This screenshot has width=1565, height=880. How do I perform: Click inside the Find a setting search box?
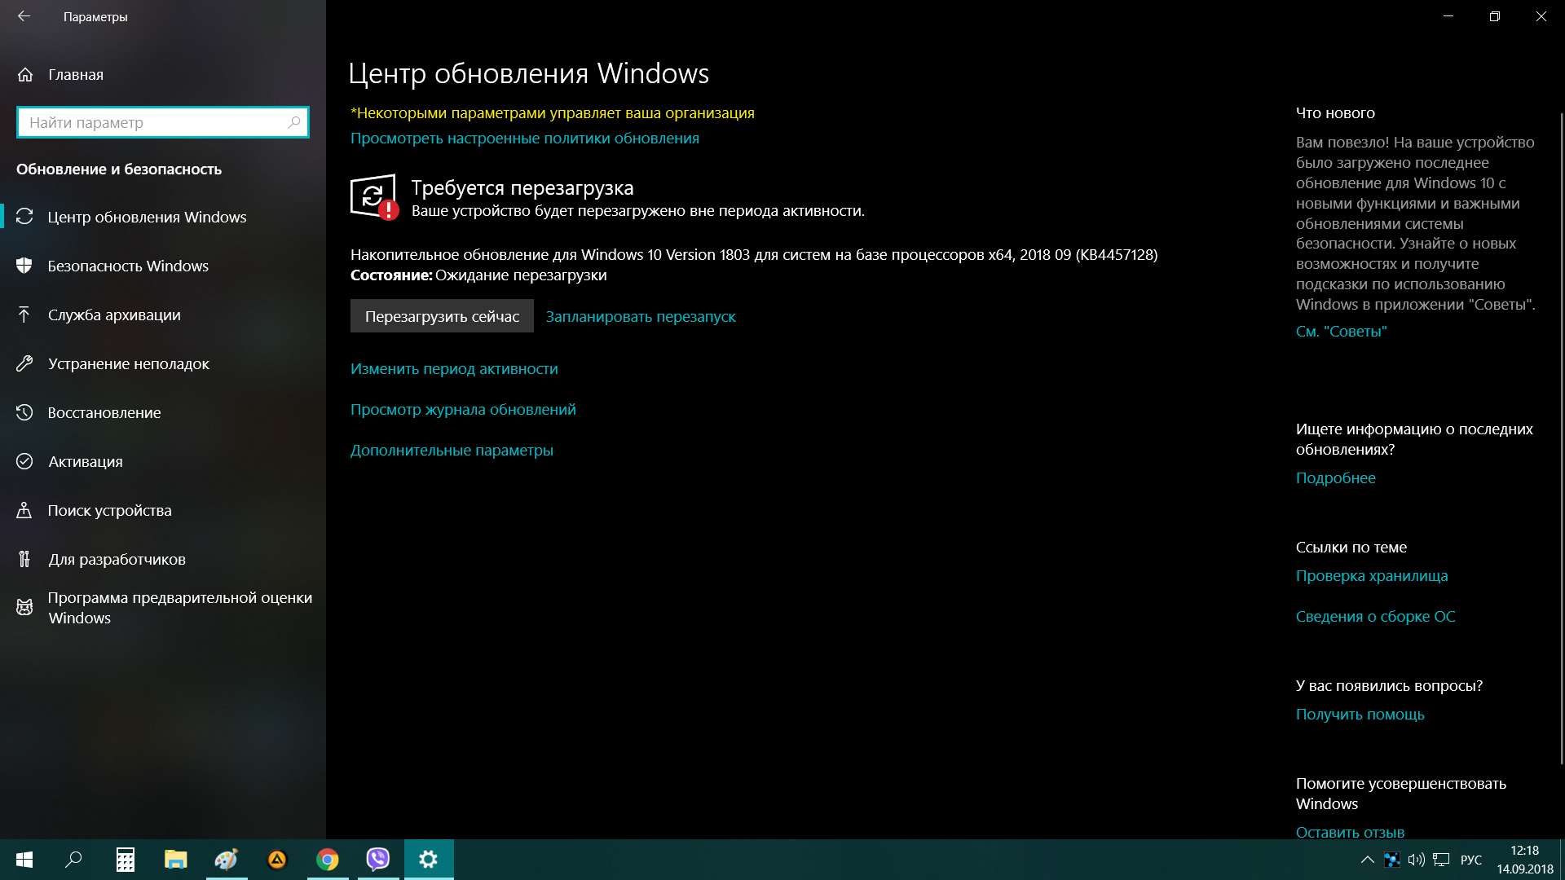(155, 122)
